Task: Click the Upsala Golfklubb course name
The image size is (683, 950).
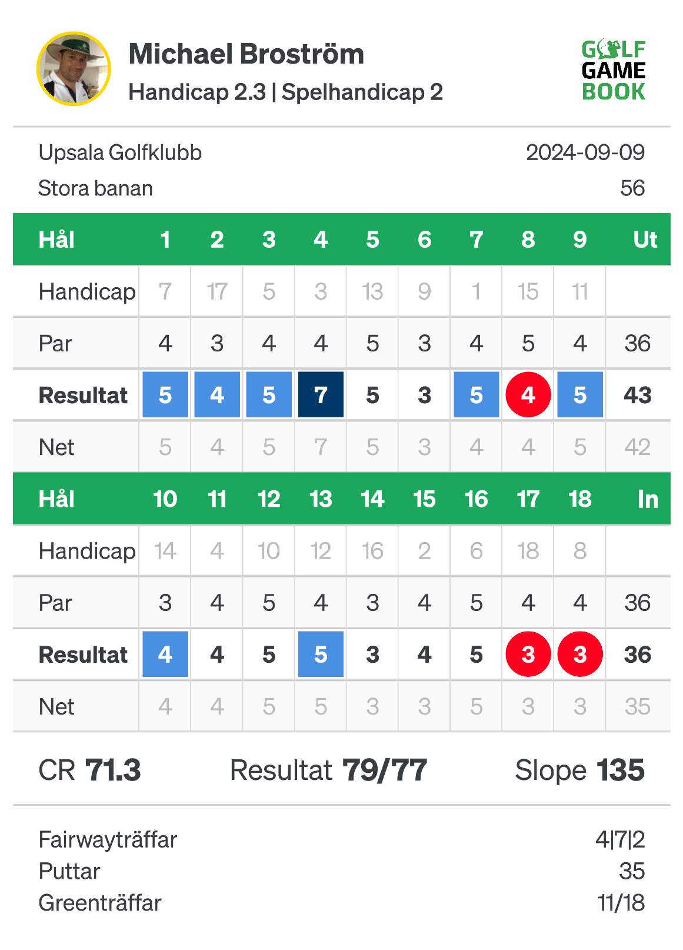Action: (x=120, y=152)
